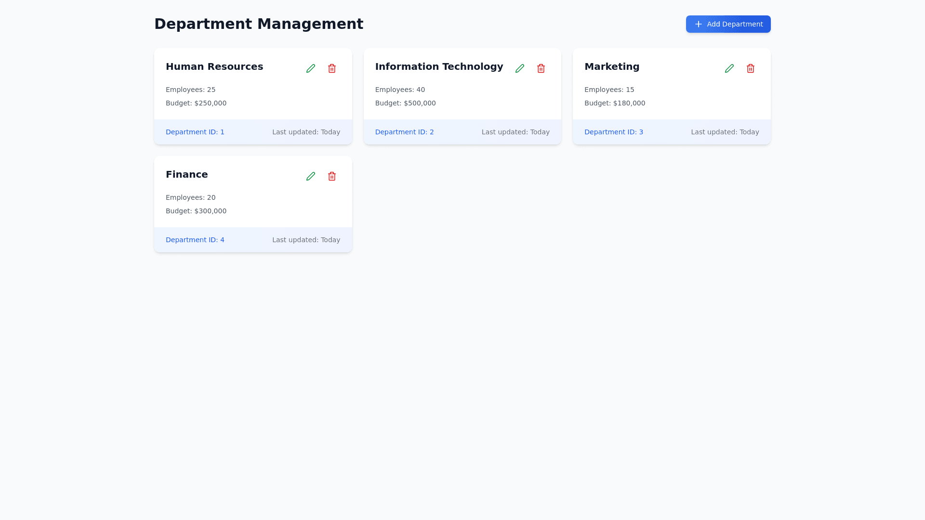Screen dimensions: 925x520
Task: Click Finance Budget: $300,000 text
Action: pos(196,211)
